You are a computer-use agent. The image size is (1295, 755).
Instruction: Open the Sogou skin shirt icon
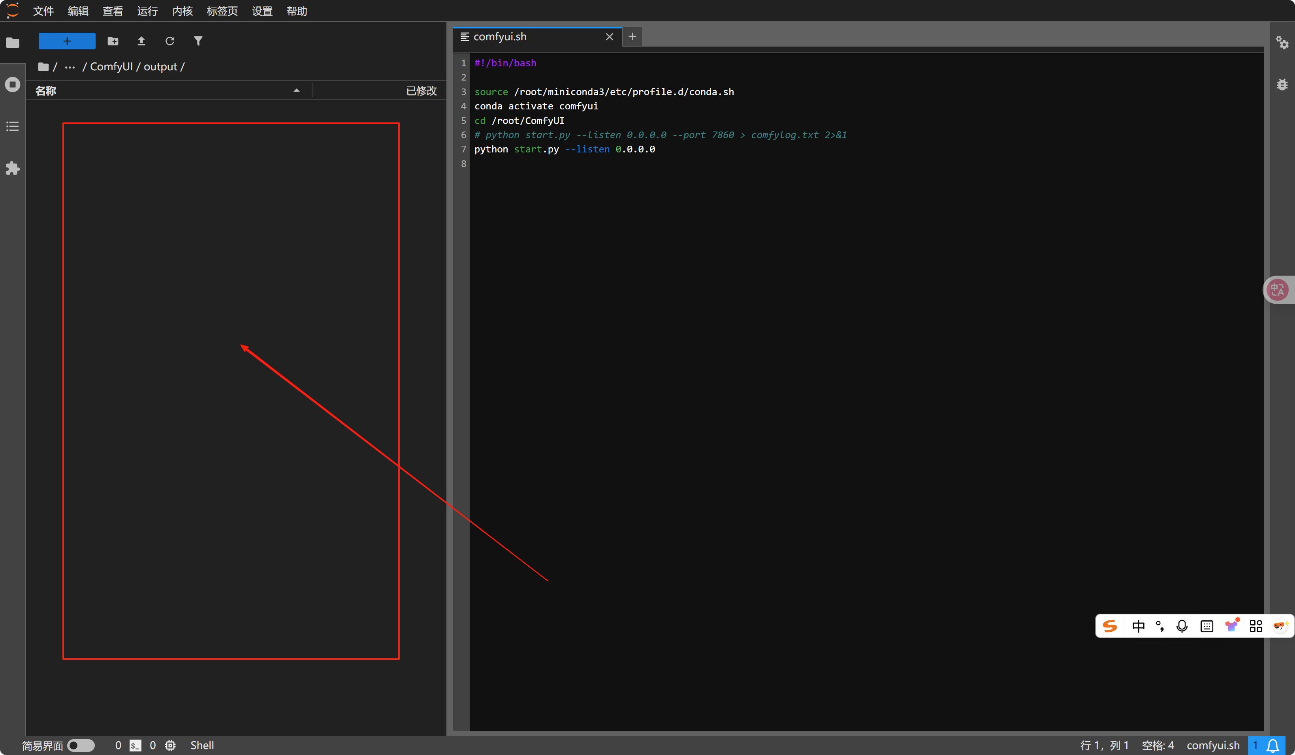(x=1232, y=625)
